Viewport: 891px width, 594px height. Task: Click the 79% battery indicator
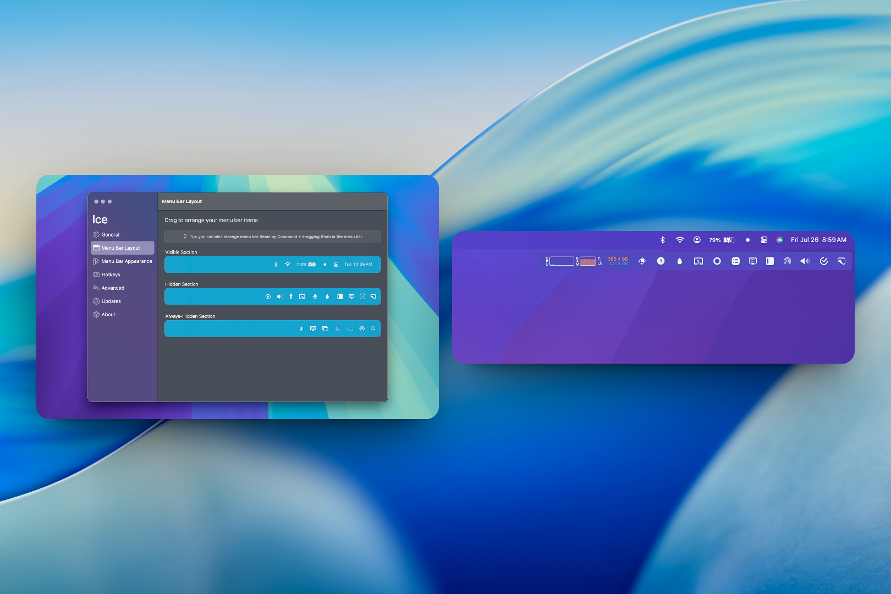[722, 240]
